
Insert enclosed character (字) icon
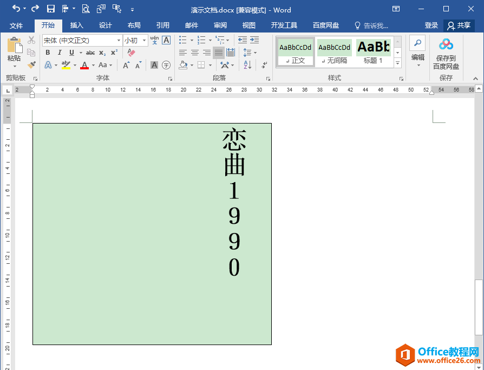166,65
